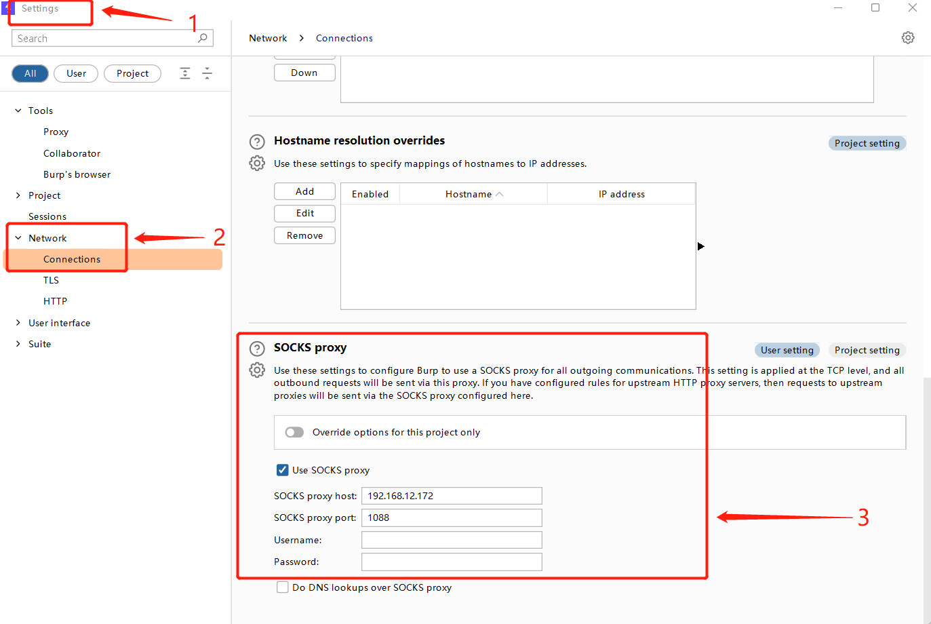The image size is (931, 624).
Task: Select the Project filter tab
Action: 132,73
